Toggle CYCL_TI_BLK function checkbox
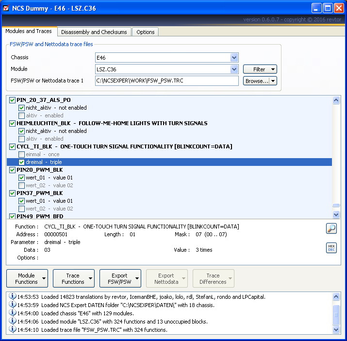Viewport: 347px width, 341px height. click(13, 146)
